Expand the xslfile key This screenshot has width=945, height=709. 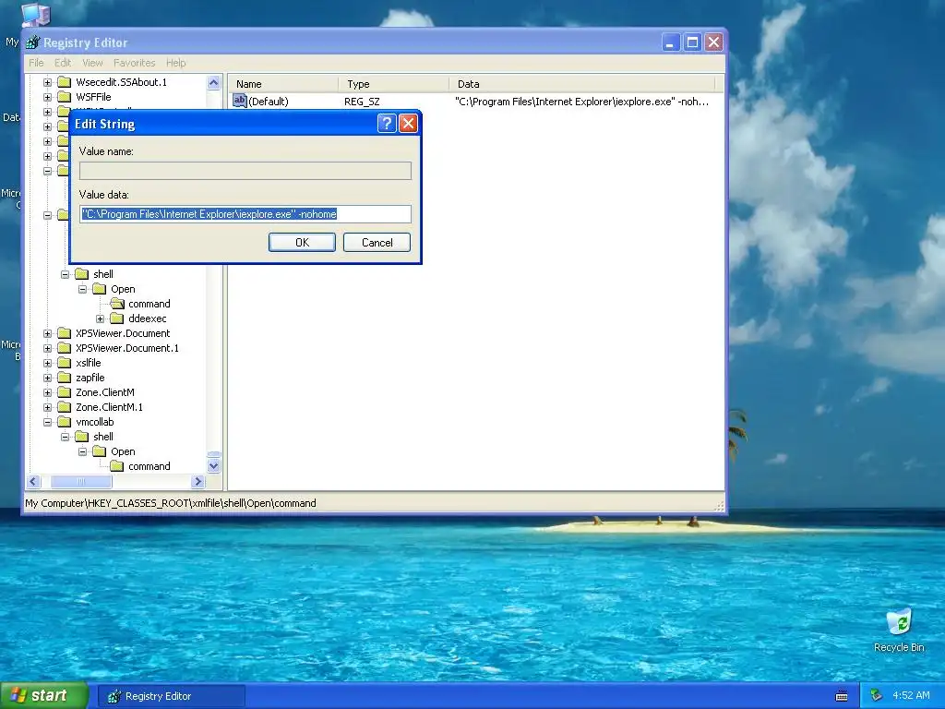click(x=48, y=363)
